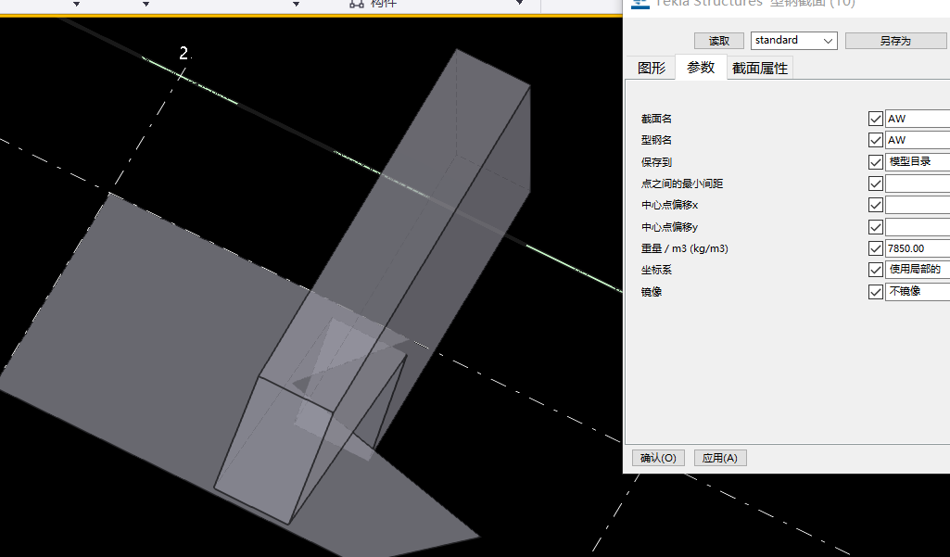The image size is (950, 557).
Task: Toggle the 型钢名 checkbox
Action: (875, 140)
